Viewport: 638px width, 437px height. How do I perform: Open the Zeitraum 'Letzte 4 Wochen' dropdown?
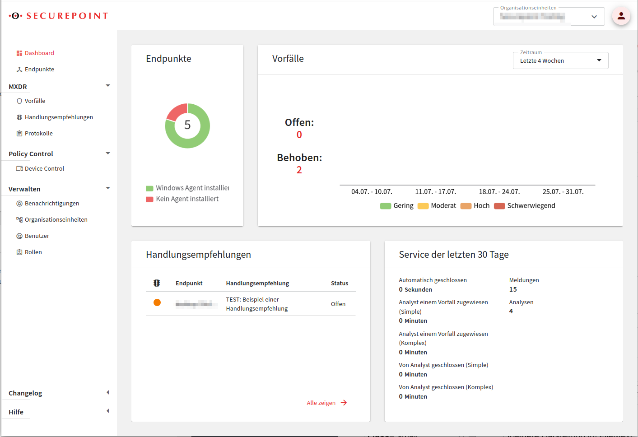point(561,60)
